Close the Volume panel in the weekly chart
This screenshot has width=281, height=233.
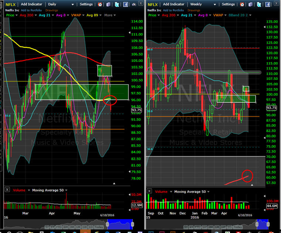(149, 191)
